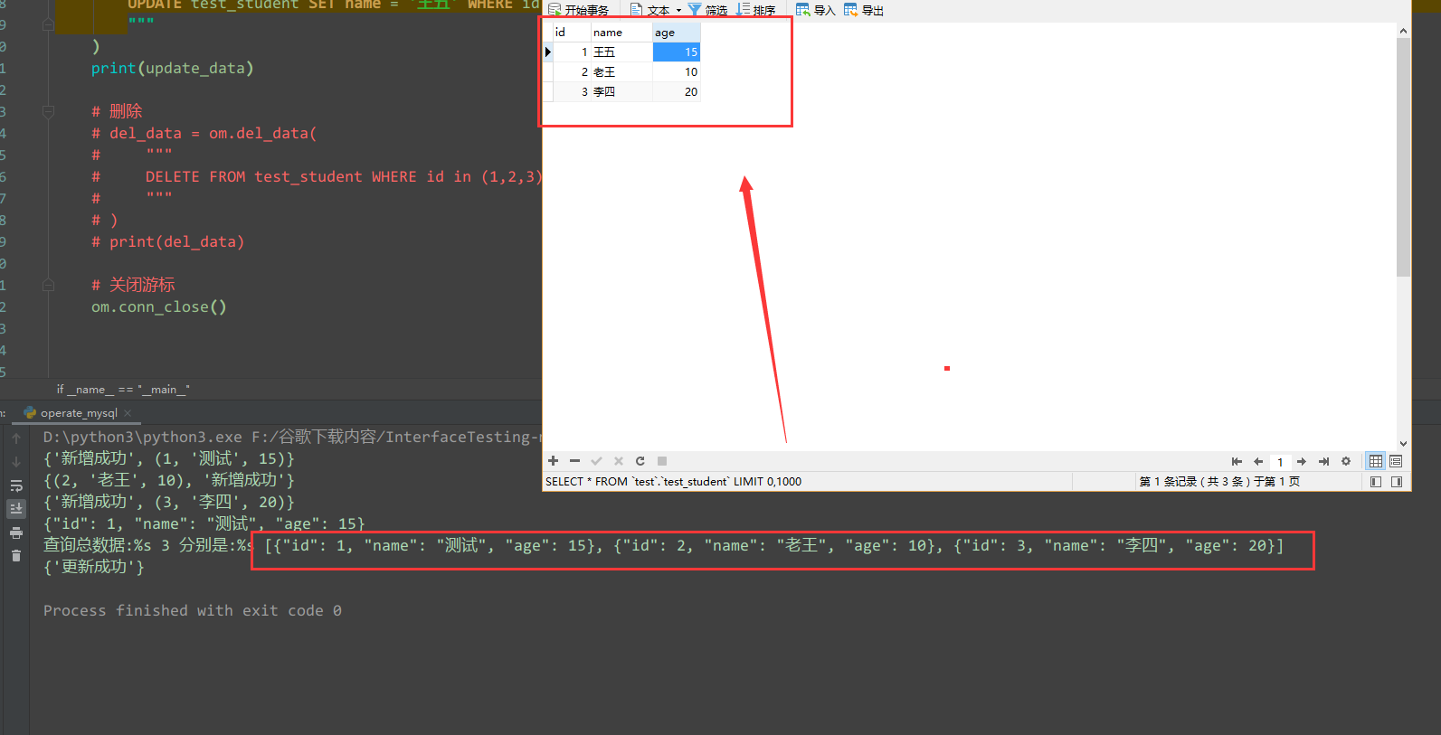Click the console output line {'更新成功'}
The width and height of the screenshot is (1441, 735).
tap(94, 567)
